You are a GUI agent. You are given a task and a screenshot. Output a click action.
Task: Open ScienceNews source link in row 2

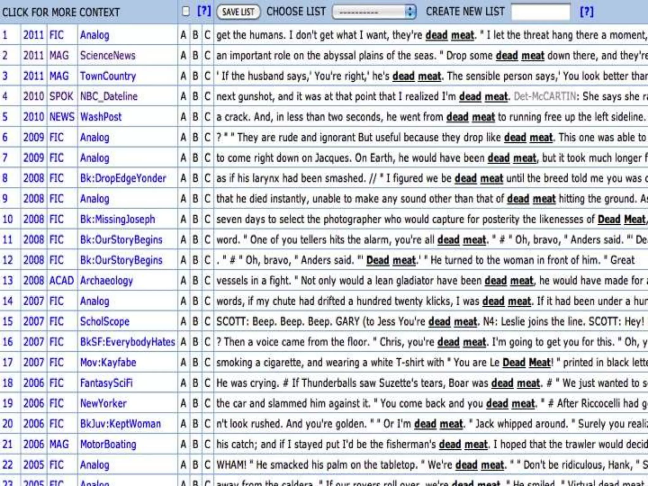108,55
